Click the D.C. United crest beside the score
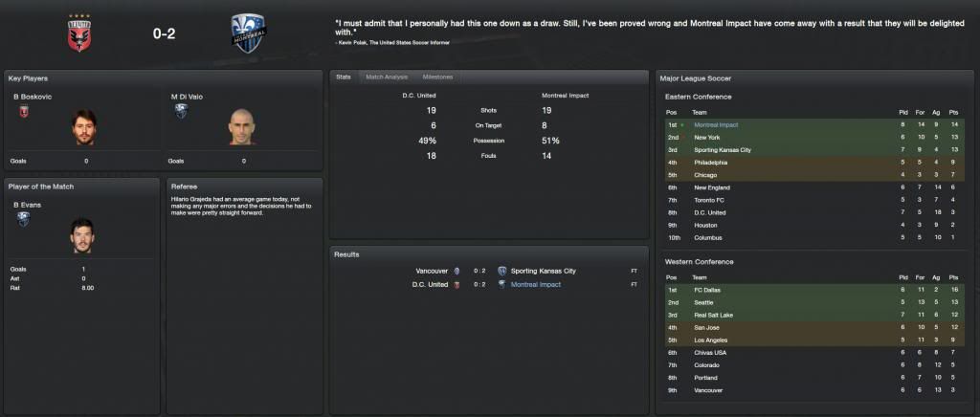Viewport: 980px width, 417px height. click(x=78, y=33)
